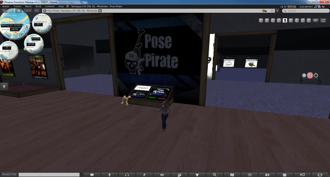Open the walk/run movement controls icon
Viewport: 330px width, 177px height.
pos(144,175)
